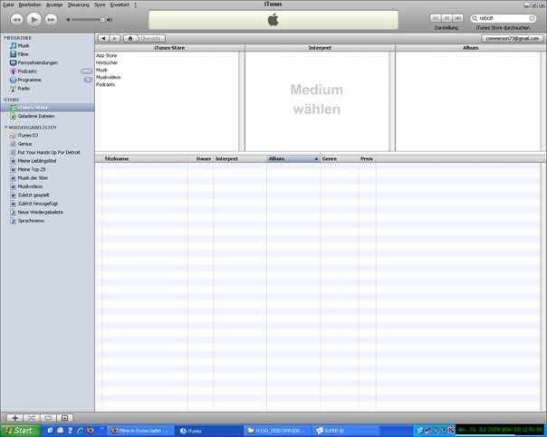
Task: Toggle repeat playback
Action: (x=48, y=418)
